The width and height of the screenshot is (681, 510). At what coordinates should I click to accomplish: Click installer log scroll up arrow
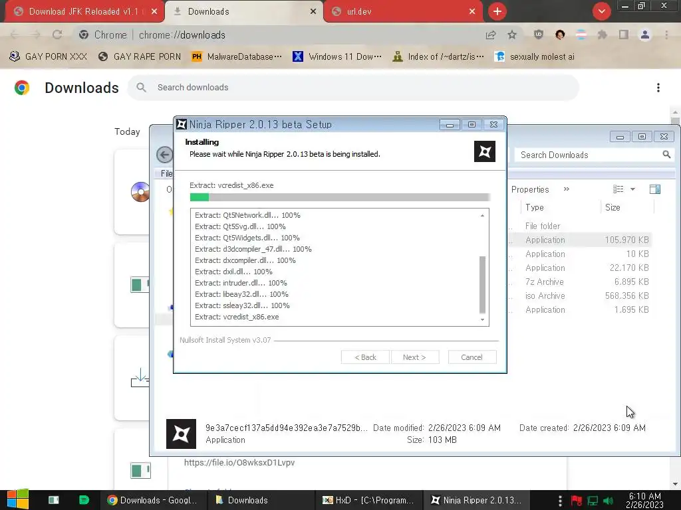pyautogui.click(x=482, y=216)
